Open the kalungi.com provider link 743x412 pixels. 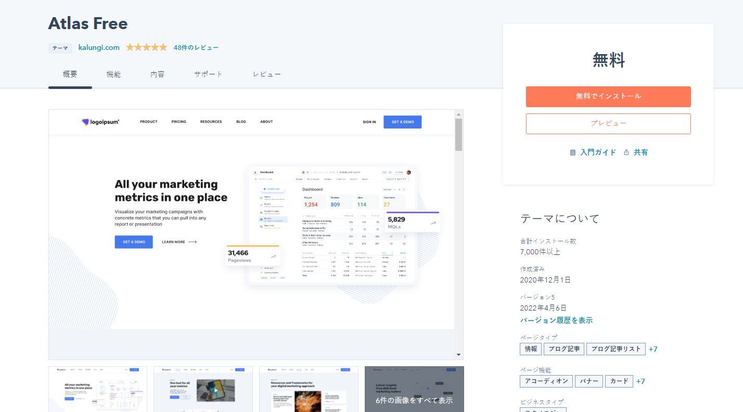point(99,47)
